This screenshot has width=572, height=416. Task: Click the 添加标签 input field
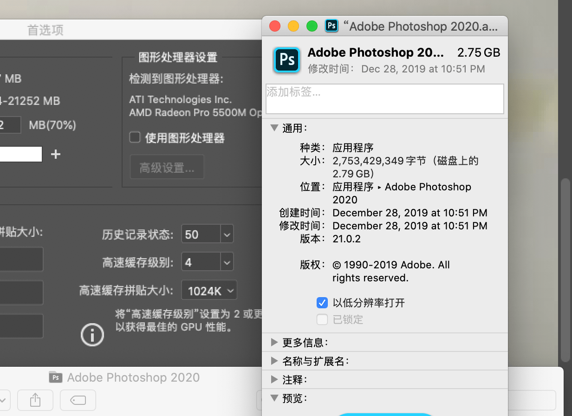[x=385, y=98]
